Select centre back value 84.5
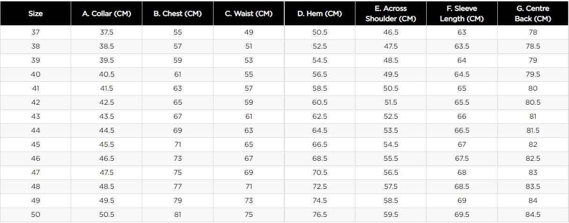 point(533,215)
